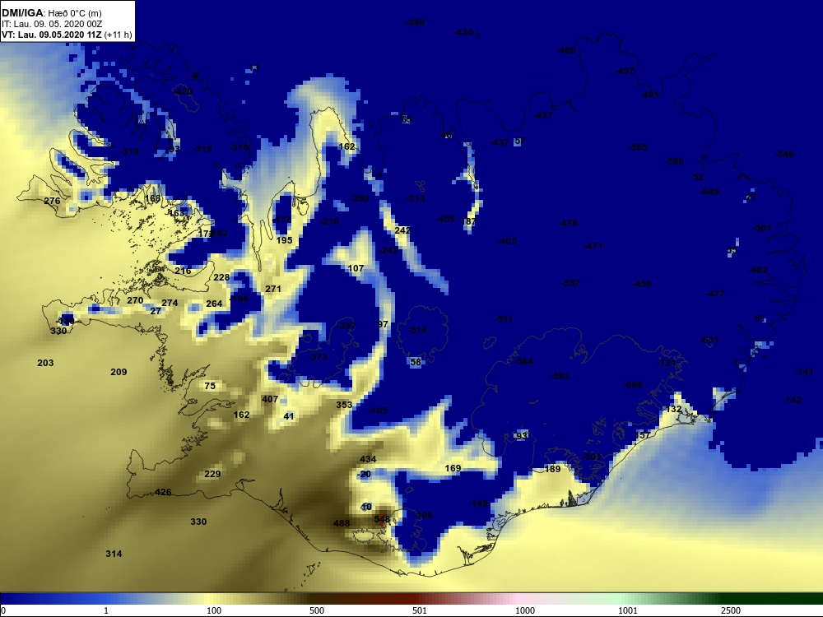Click the 1000 tick label on the legend
This screenshot has width=823, height=617.
(525, 610)
